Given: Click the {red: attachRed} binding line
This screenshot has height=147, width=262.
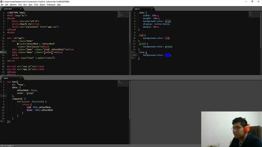Looking at the screenshot, I should click(43, 49).
